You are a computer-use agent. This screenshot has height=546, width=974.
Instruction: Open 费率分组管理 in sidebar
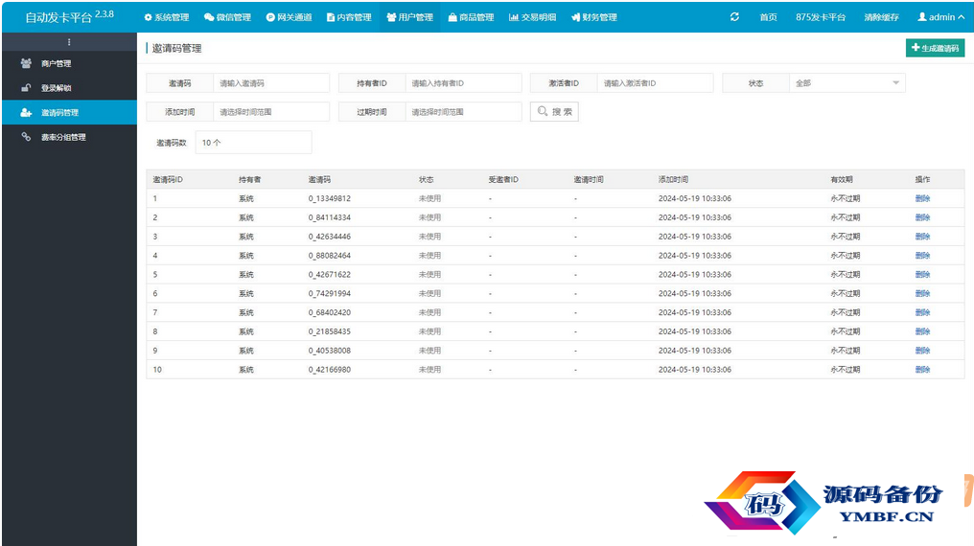69,137
